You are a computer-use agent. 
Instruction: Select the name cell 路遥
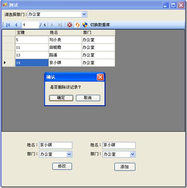[65, 55]
